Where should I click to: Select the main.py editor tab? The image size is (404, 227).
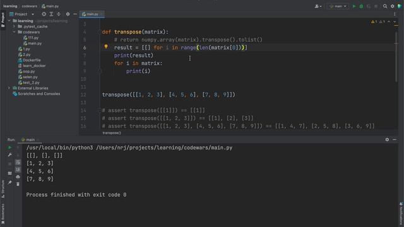pyautogui.click(x=91, y=14)
